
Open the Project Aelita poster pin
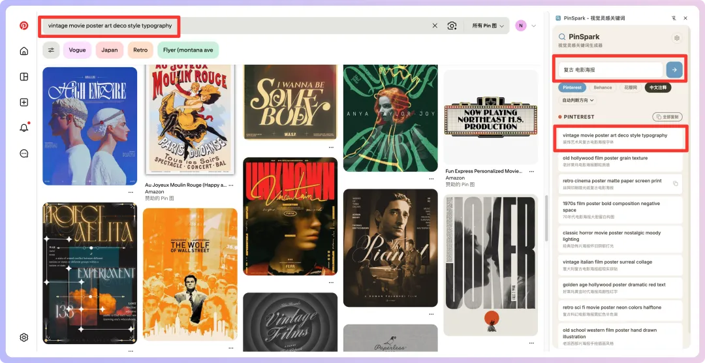(x=90, y=273)
